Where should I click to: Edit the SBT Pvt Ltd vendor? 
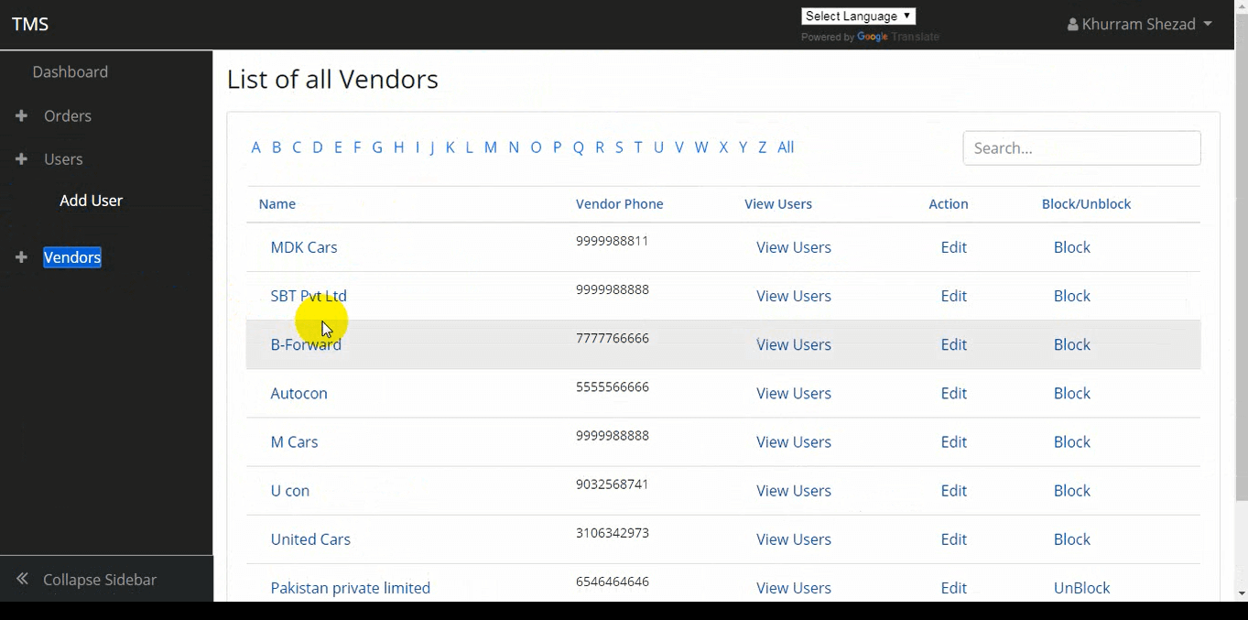click(x=953, y=296)
